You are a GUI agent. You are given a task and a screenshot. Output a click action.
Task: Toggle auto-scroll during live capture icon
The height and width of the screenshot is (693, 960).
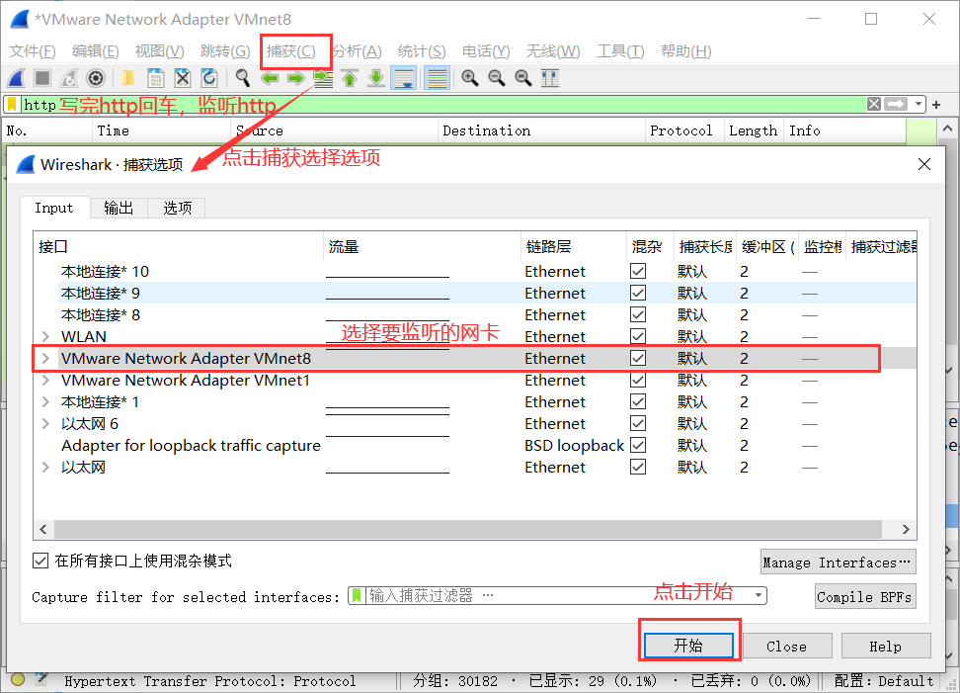pyautogui.click(x=404, y=78)
